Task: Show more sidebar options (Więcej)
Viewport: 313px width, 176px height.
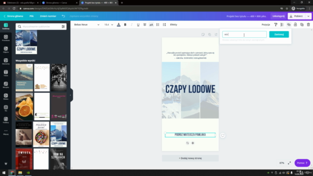Action: tap(6, 132)
